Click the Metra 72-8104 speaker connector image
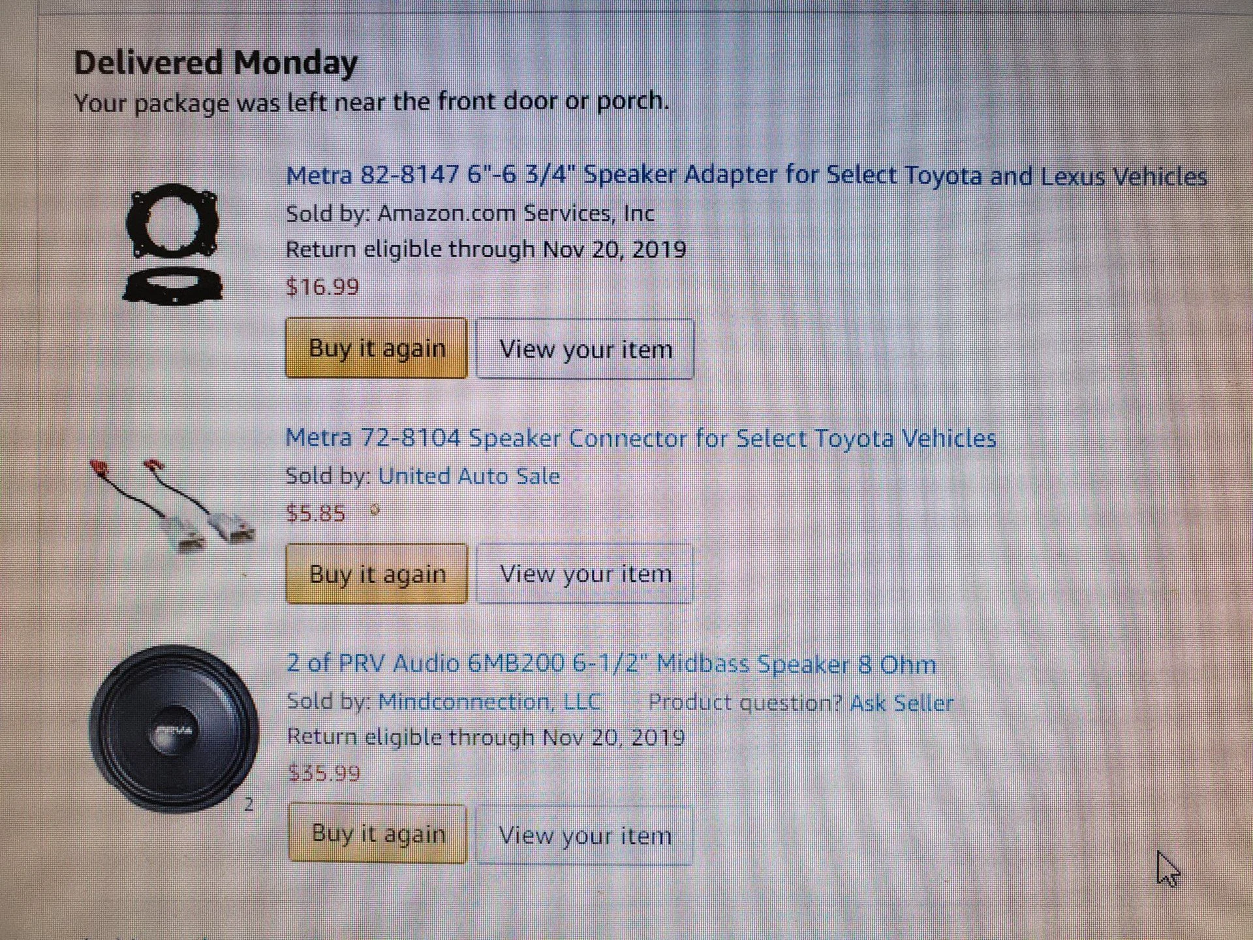The image size is (1253, 940). [x=172, y=505]
